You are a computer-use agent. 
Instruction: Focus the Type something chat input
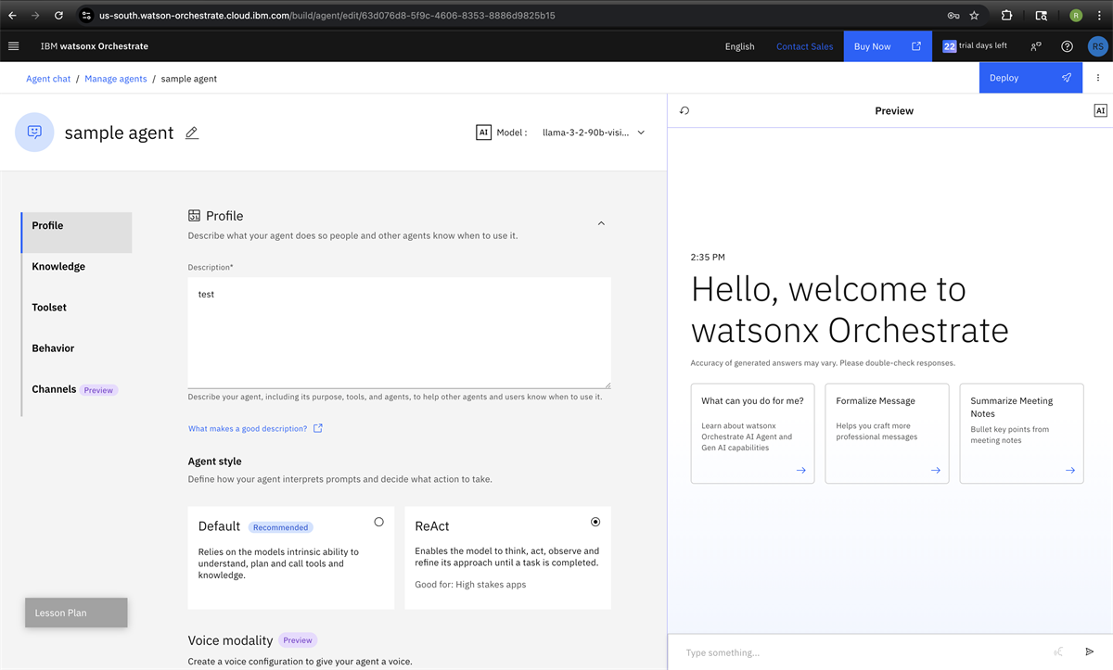[863, 652]
